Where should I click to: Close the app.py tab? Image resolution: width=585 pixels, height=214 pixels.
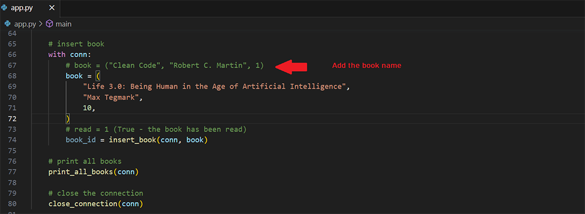52,8
